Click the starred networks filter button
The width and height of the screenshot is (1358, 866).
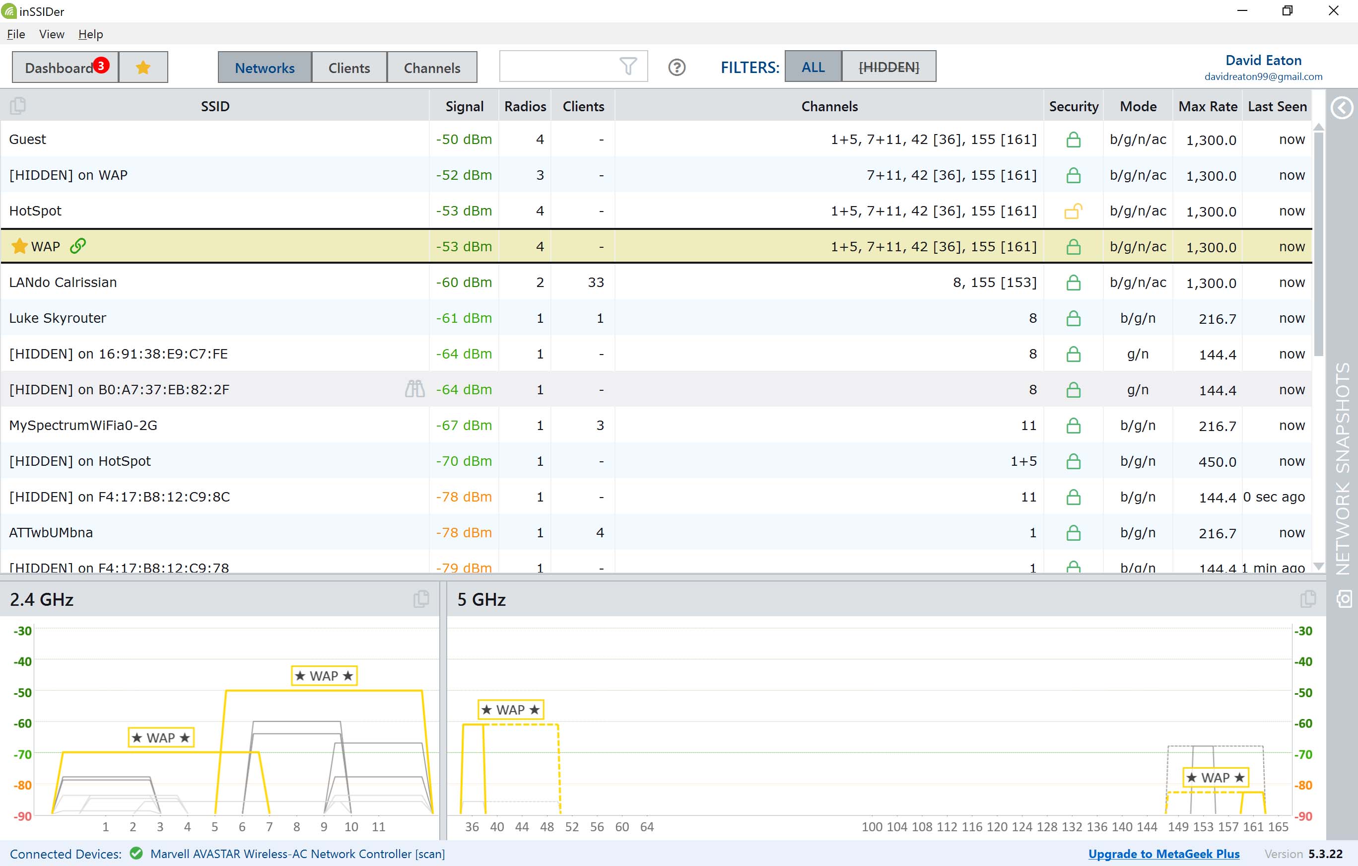pyautogui.click(x=143, y=68)
